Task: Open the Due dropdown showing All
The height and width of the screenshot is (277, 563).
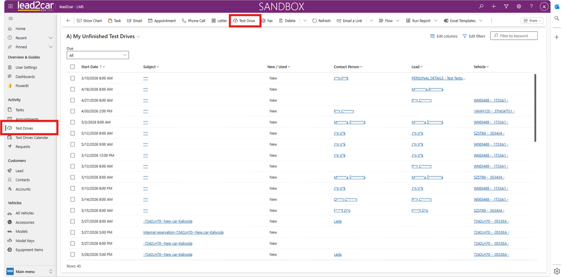Action: click(x=98, y=55)
